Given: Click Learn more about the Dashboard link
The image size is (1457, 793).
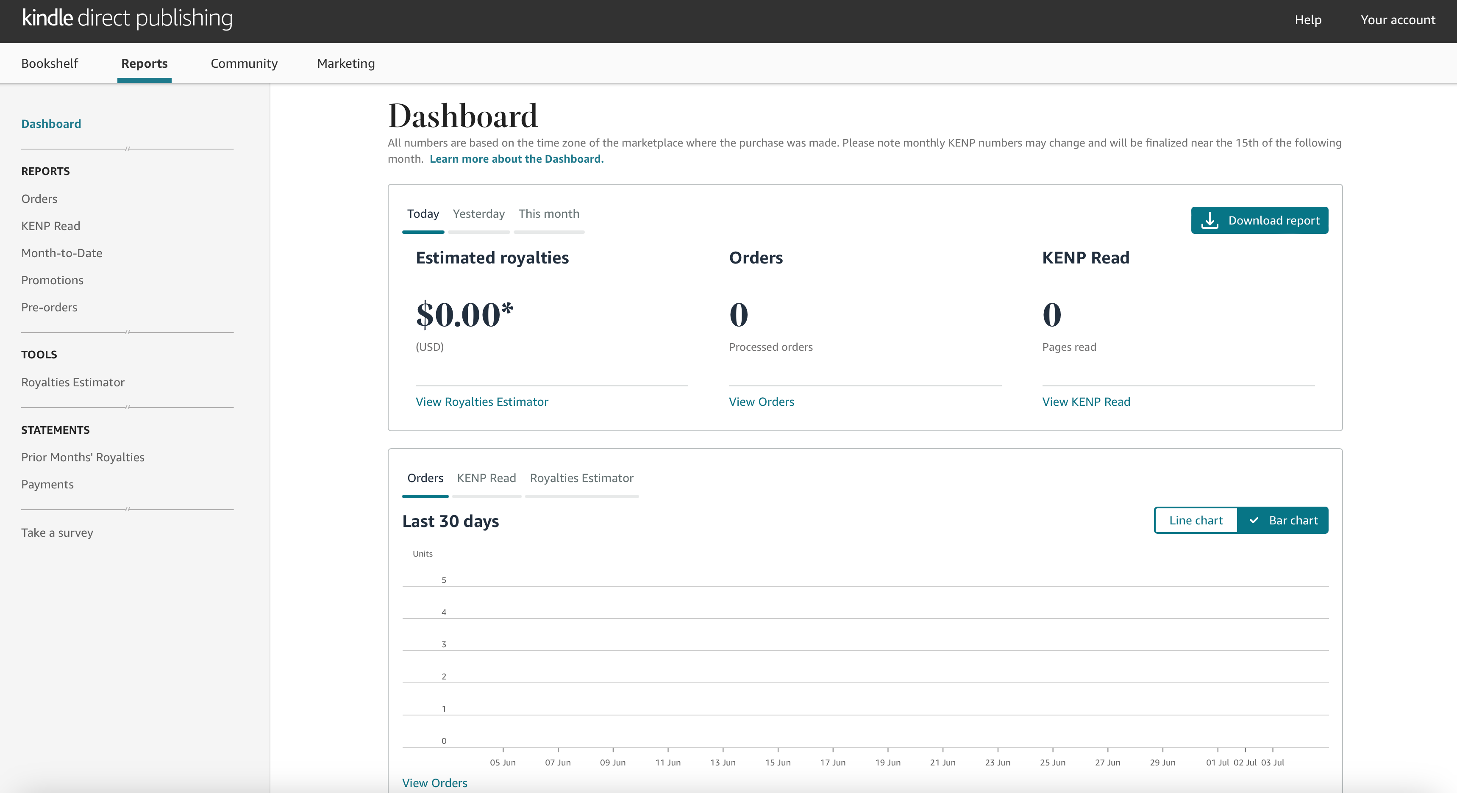Looking at the screenshot, I should pos(517,159).
